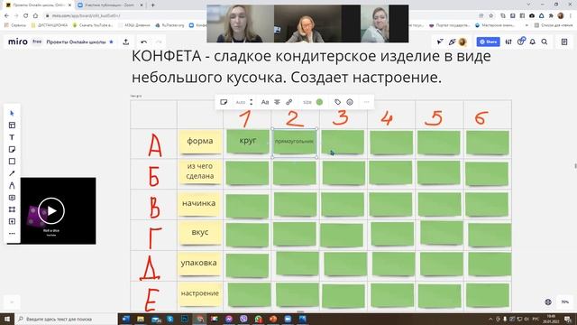Select the connection line arrow tool
This screenshot has height=325, width=577.
click(12, 173)
